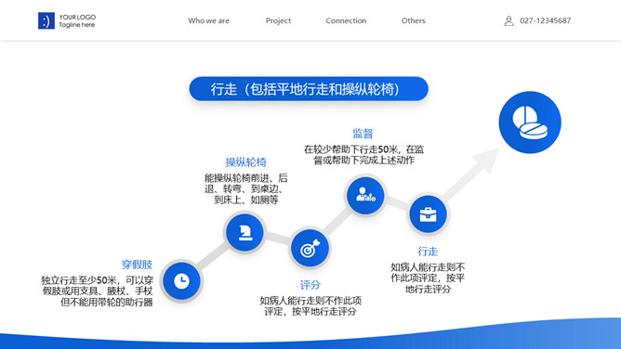
Task: Click the briefcase icon circle
Action: coord(429,214)
